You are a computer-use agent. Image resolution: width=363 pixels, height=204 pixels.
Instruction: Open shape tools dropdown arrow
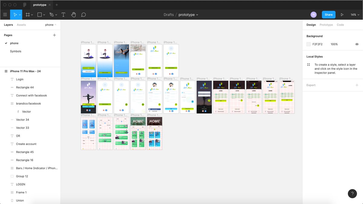coord(44,15)
